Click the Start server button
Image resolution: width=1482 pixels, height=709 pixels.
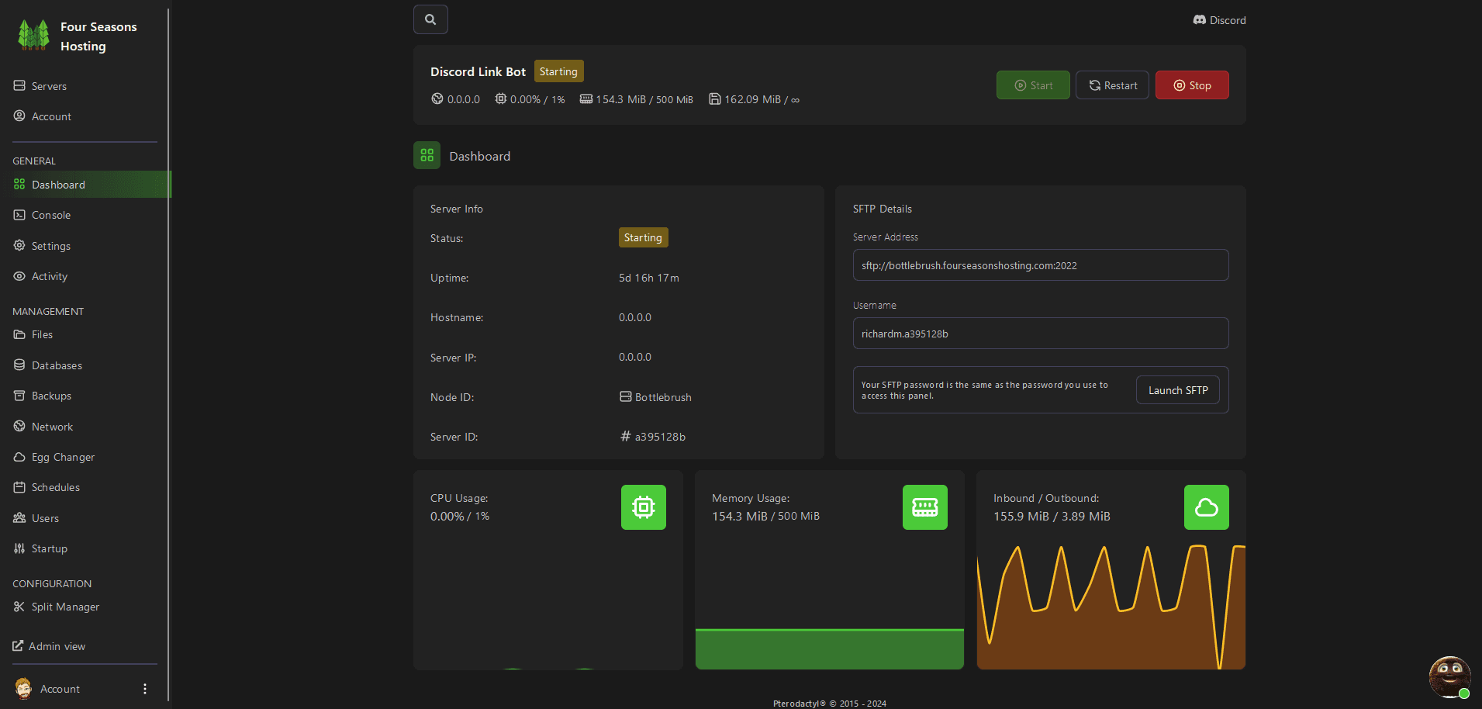coord(1033,85)
